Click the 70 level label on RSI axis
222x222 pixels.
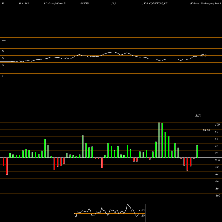coord(3,51)
